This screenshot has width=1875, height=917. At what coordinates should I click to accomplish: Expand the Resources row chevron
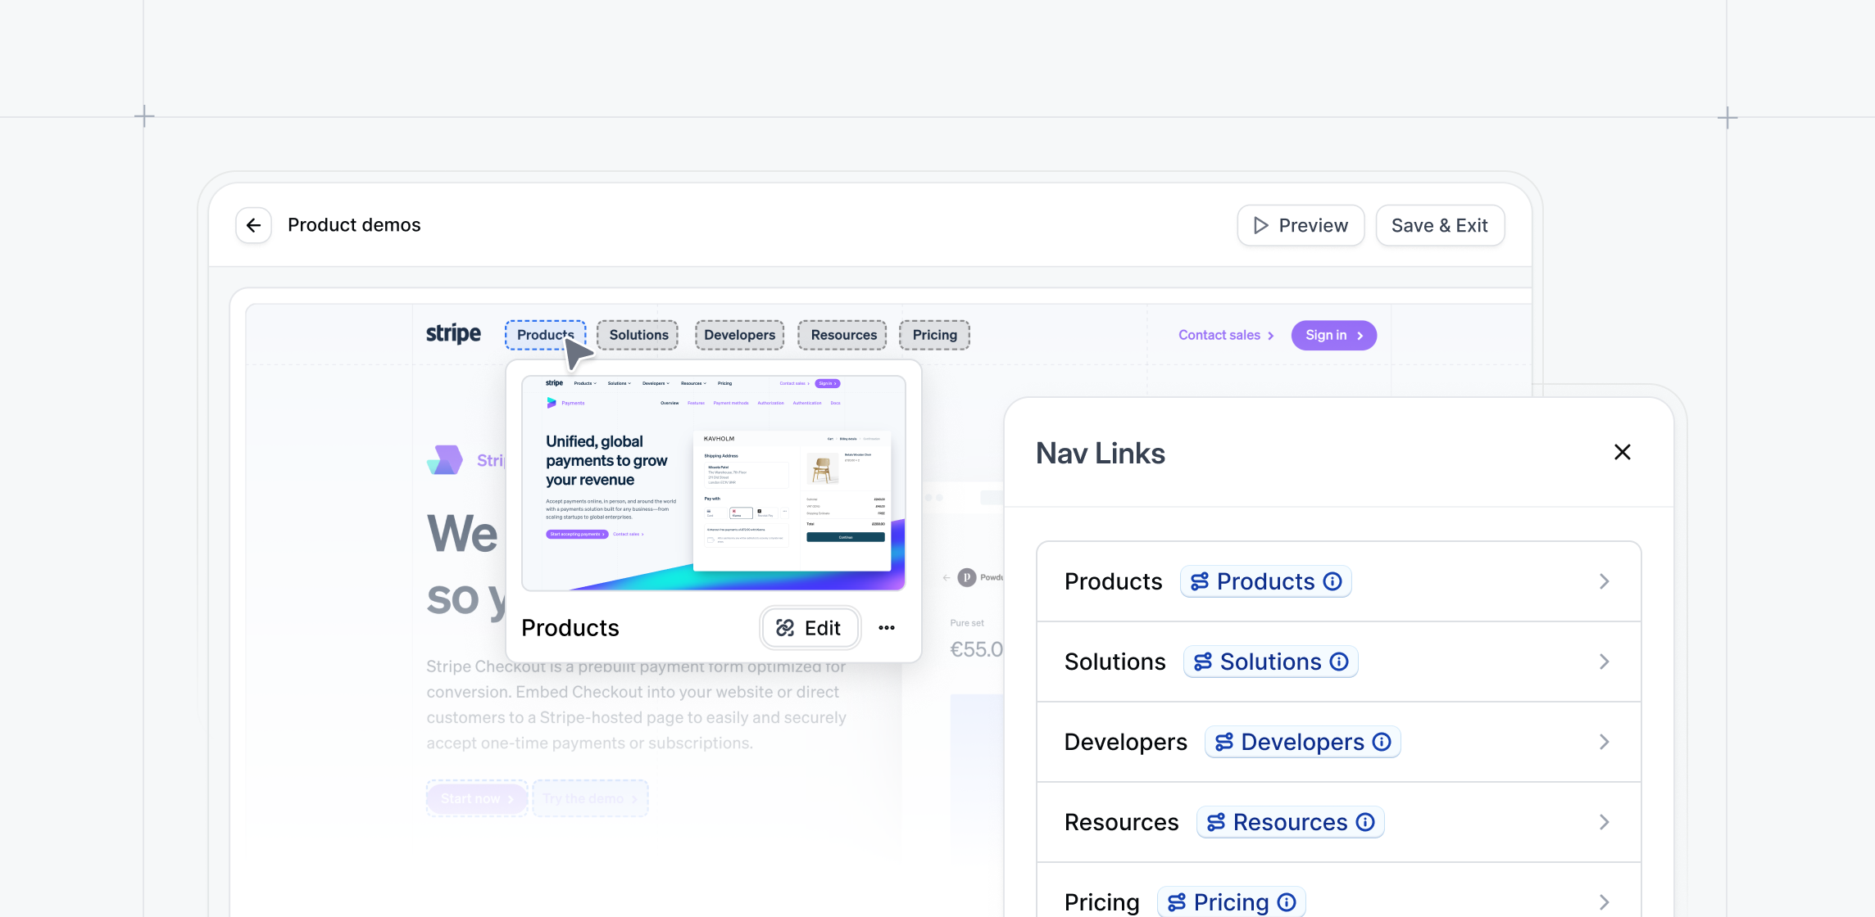coord(1604,822)
